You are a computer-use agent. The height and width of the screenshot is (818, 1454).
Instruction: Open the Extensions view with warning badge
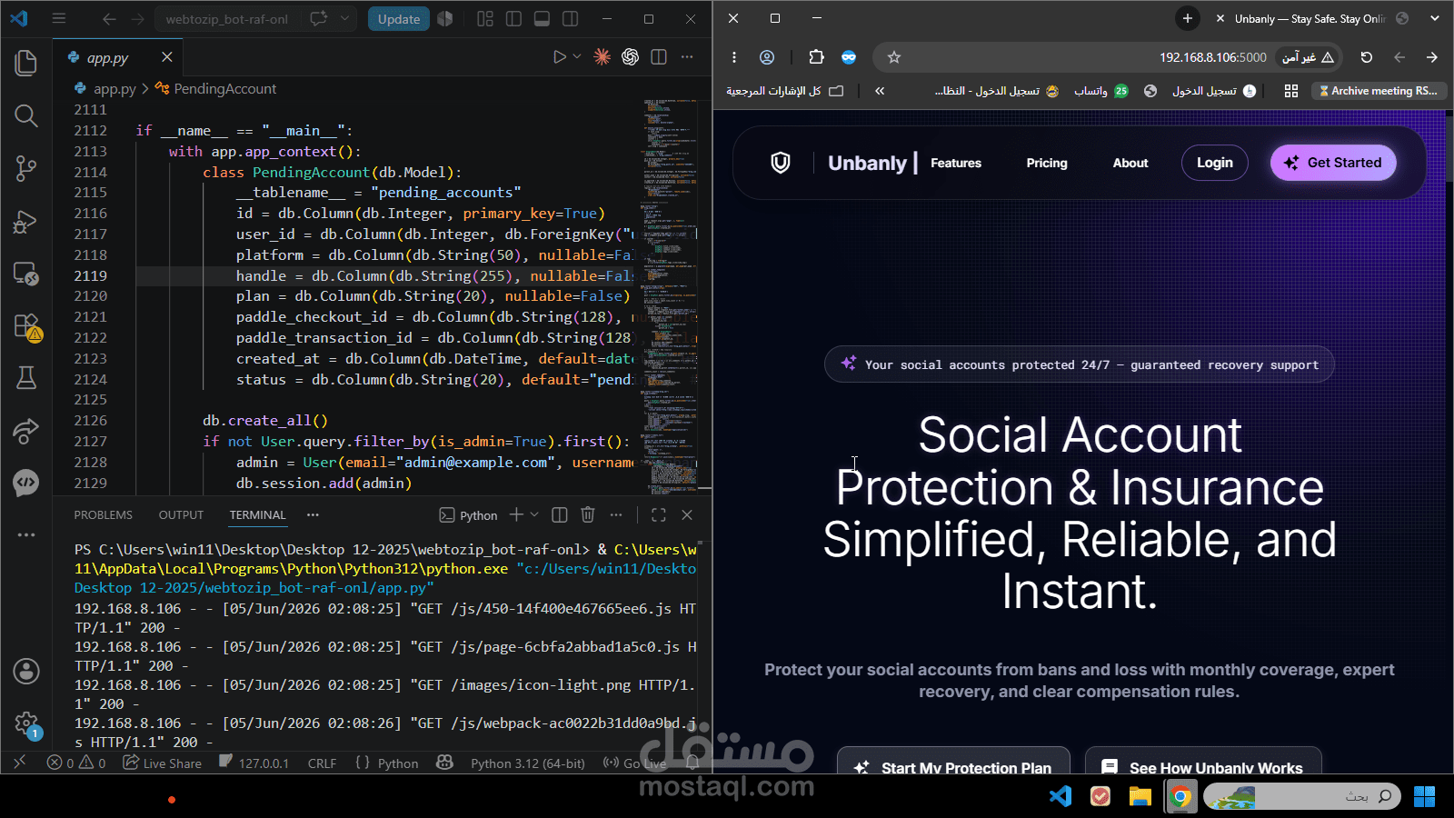26,326
